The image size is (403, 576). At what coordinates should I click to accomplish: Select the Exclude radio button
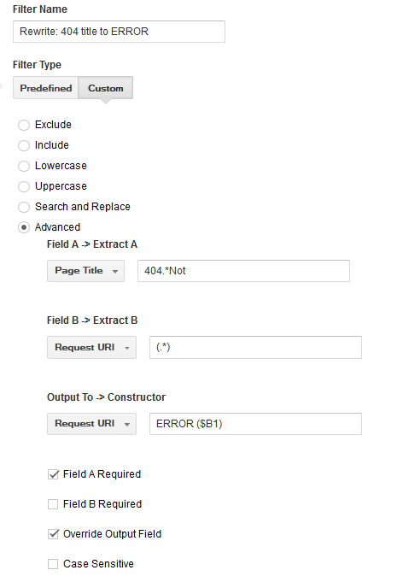click(x=24, y=126)
